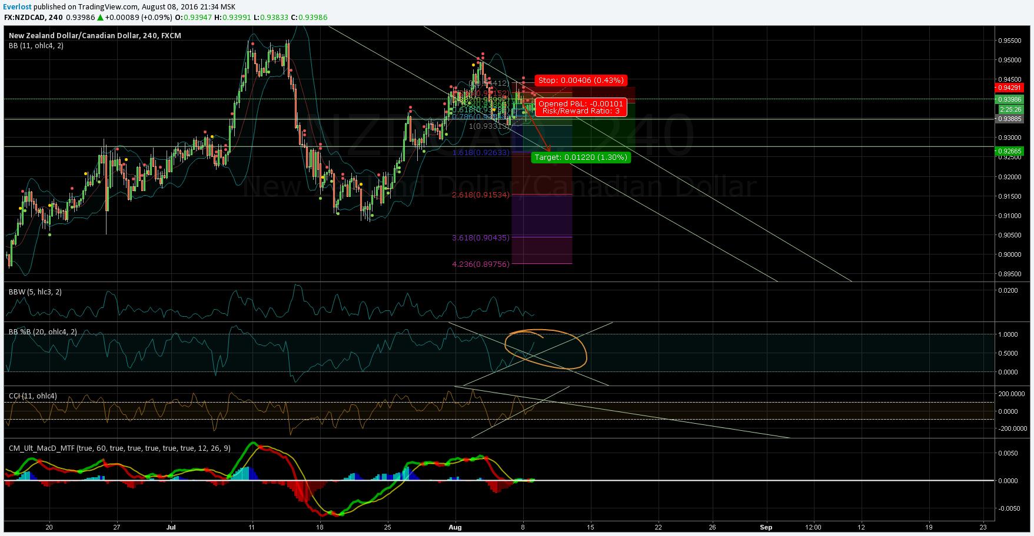This screenshot has width=1034, height=536.
Task: Click the 2:25:26 bar countdown tag
Action: (x=1010, y=109)
